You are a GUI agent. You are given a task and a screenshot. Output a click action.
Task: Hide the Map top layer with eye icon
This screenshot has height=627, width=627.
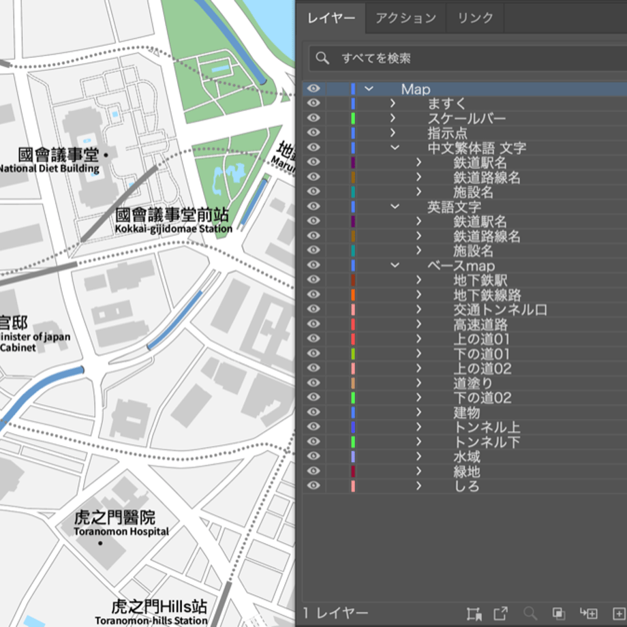coord(313,89)
